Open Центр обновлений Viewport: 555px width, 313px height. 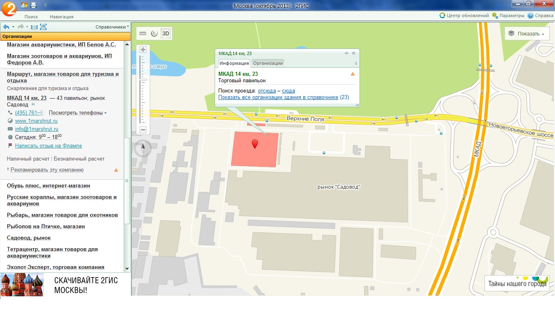pos(464,15)
